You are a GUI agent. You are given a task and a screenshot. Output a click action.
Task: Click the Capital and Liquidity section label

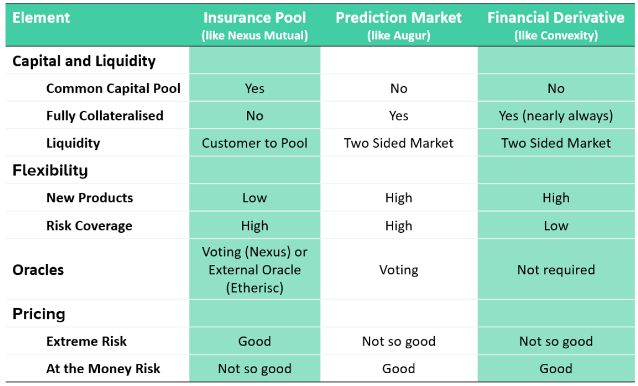[84, 61]
